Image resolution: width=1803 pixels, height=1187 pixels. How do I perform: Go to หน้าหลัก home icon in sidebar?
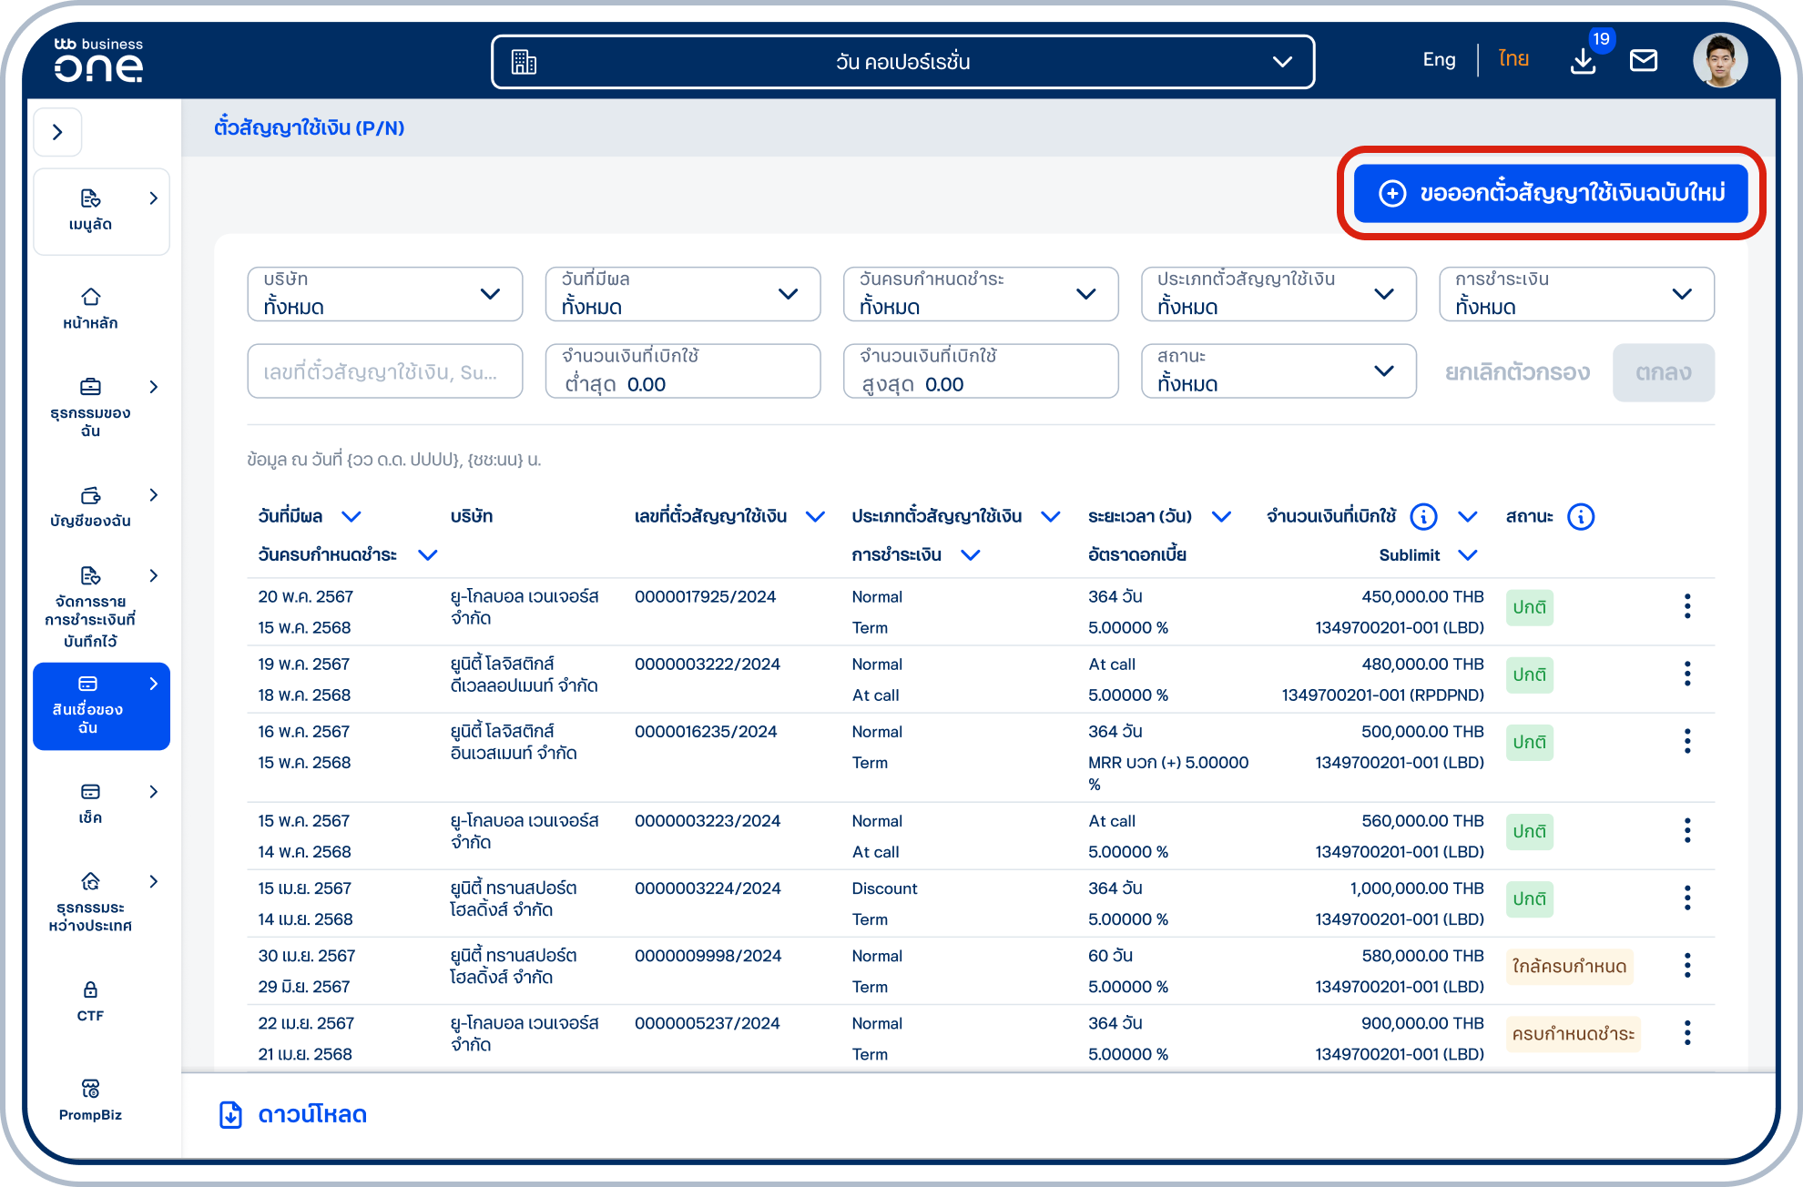90,309
